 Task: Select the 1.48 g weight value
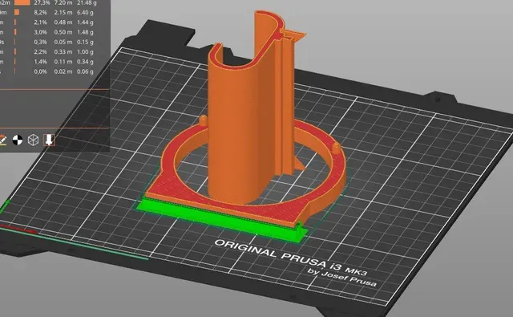85,32
